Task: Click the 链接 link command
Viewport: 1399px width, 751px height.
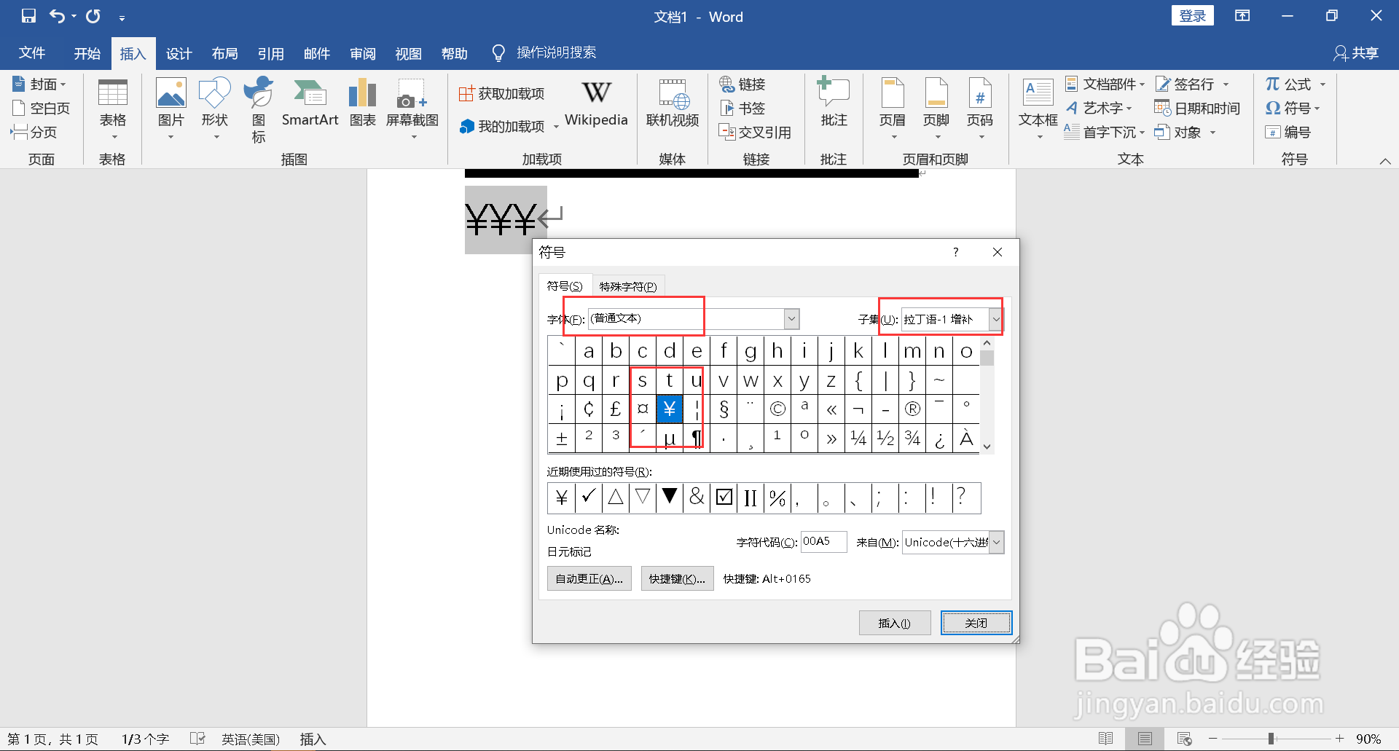Action: [742, 84]
